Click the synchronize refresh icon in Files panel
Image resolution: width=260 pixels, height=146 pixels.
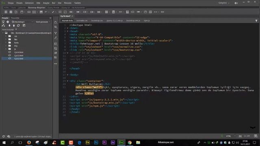[18, 26]
